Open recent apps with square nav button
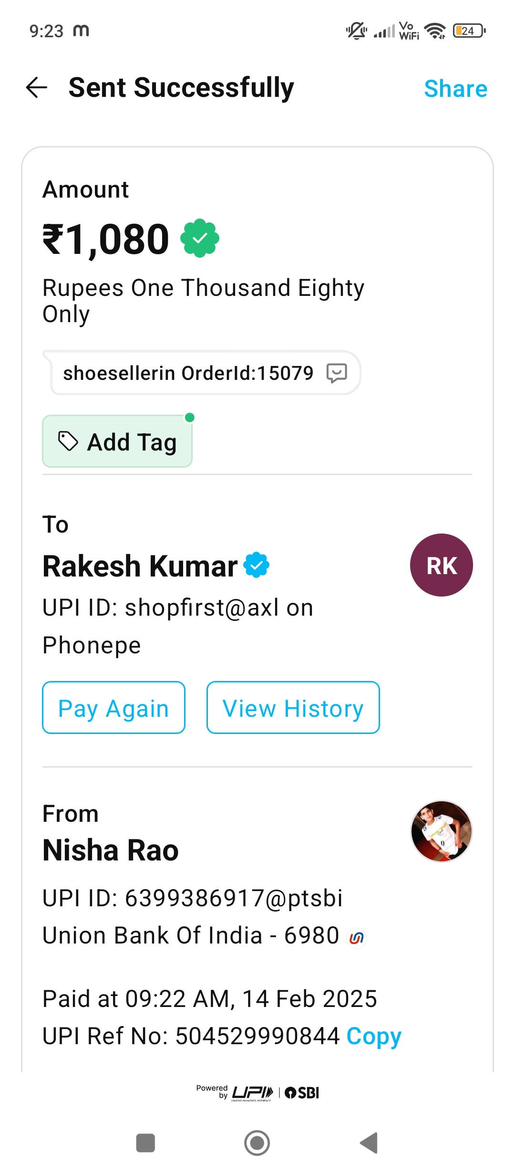The image size is (515, 1174). (145, 1143)
